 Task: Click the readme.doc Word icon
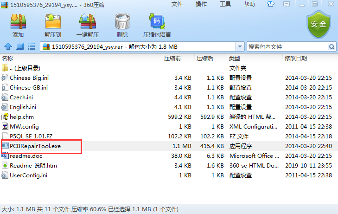click(x=5, y=156)
